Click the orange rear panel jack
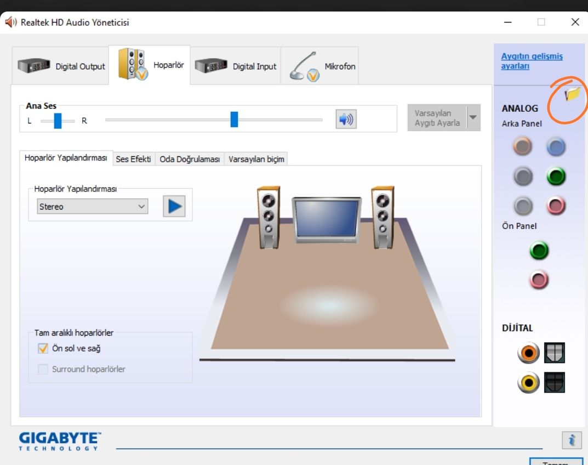 [522, 146]
